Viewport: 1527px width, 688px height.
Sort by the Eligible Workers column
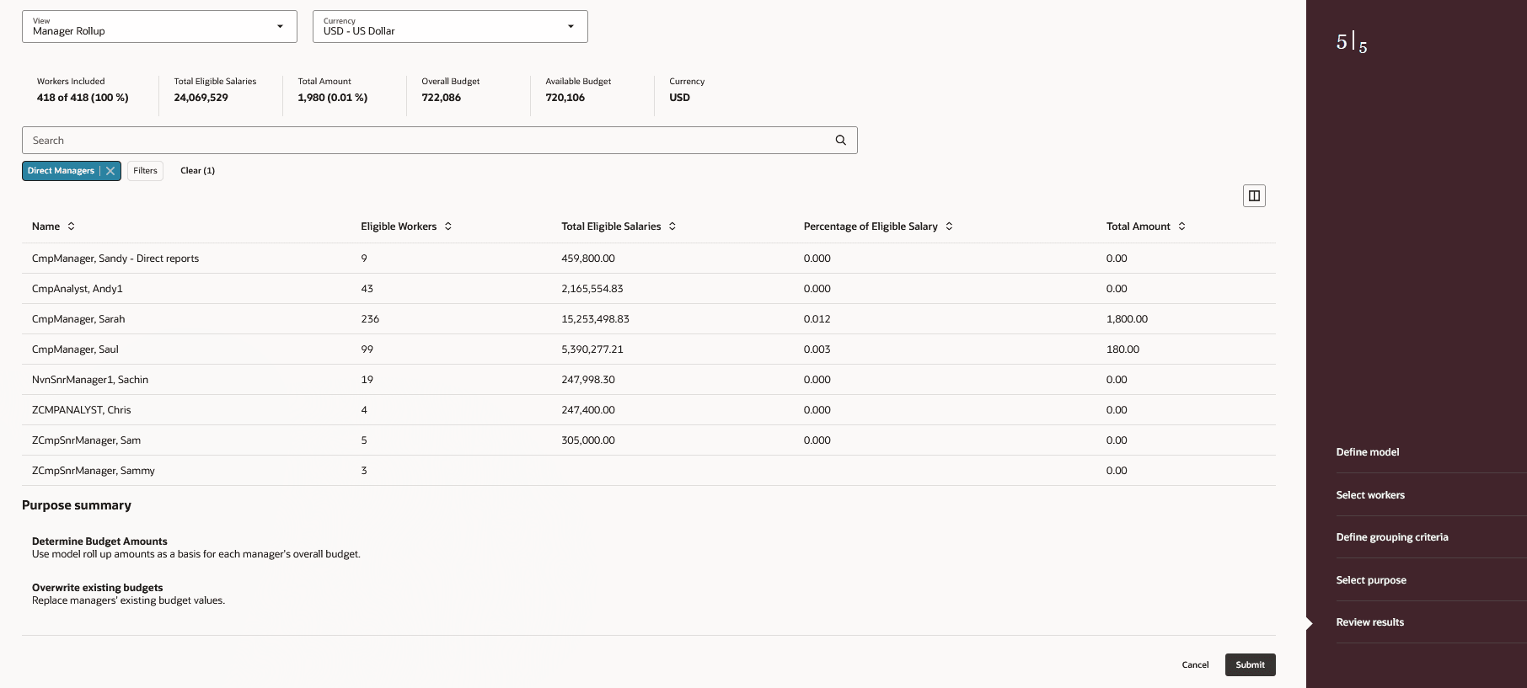(x=448, y=227)
